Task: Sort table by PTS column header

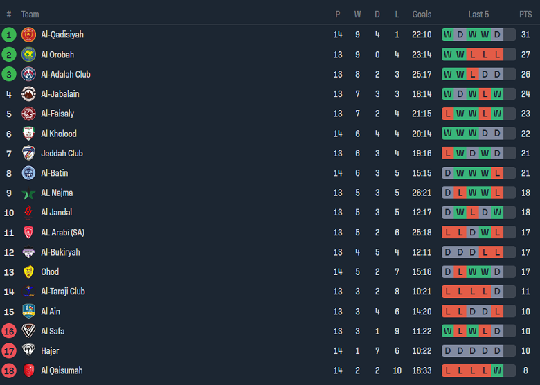Action: (525, 14)
